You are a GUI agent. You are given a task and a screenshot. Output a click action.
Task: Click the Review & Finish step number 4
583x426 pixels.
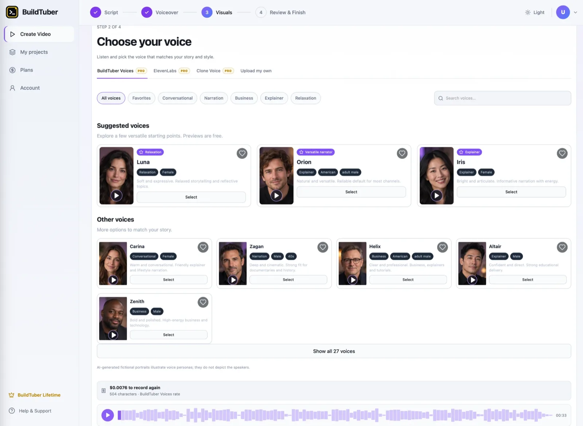click(261, 12)
